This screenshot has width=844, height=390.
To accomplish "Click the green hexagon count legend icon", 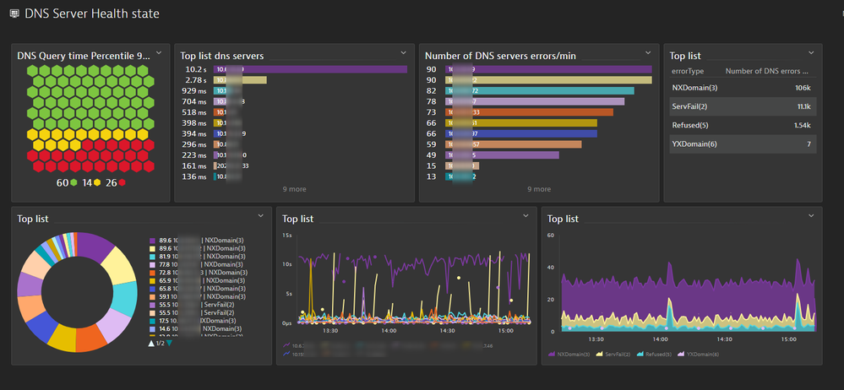I will click(74, 182).
